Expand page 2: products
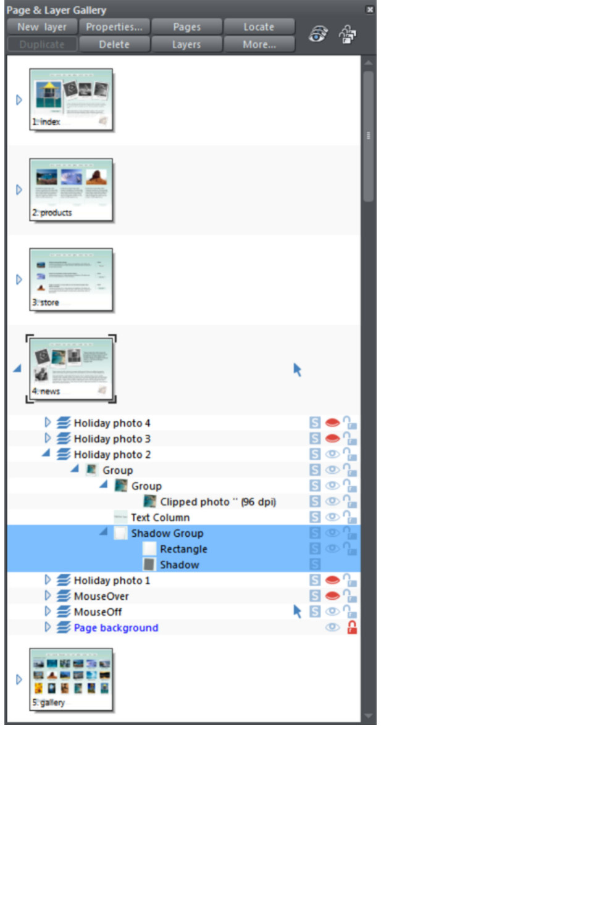 point(19,189)
